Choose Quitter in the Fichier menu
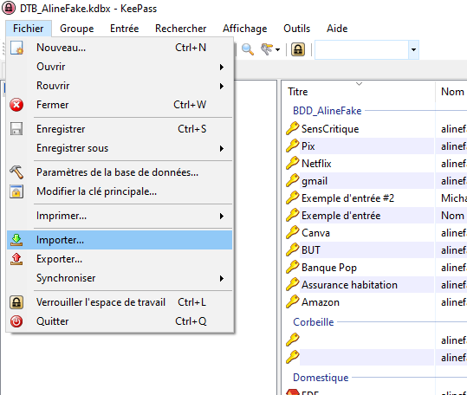This screenshot has height=395, width=467. point(120,321)
